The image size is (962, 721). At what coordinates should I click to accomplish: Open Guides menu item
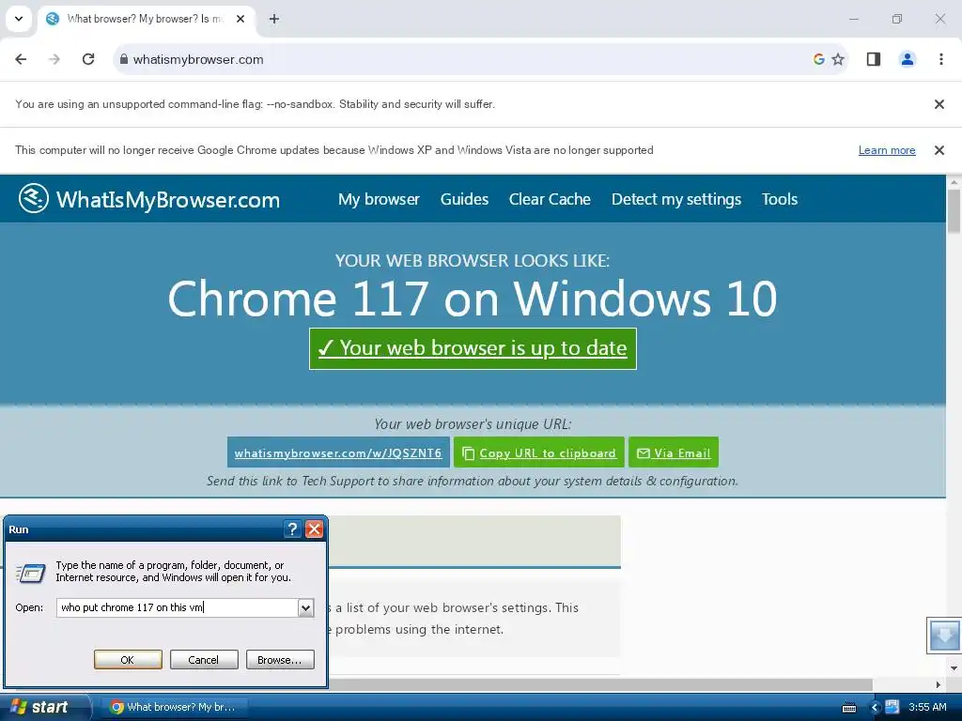click(x=464, y=199)
